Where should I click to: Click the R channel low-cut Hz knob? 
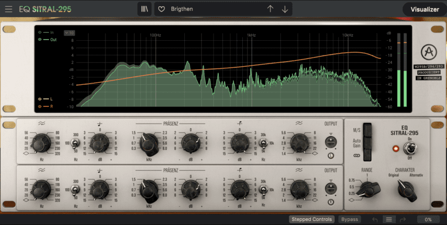pos(41,190)
